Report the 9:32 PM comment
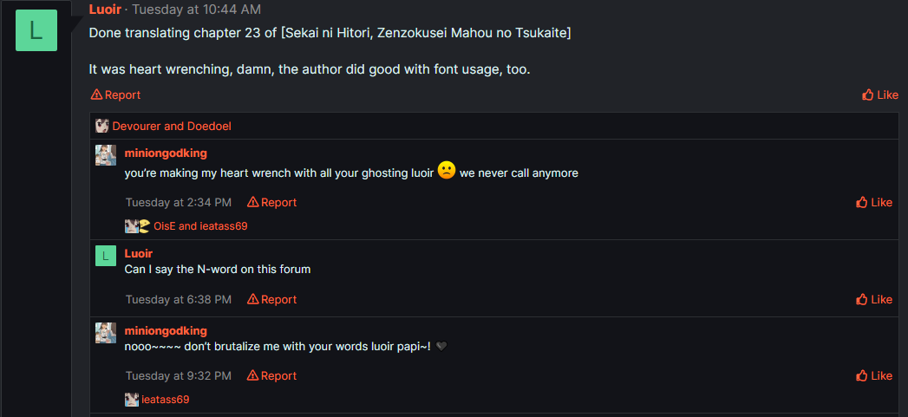908x417 pixels. 272,375
